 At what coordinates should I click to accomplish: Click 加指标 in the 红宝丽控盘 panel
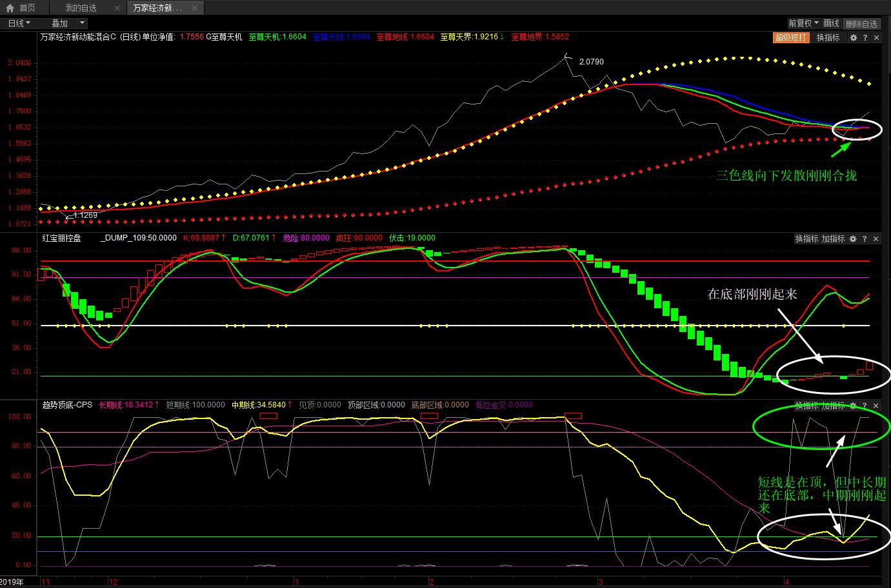coord(833,239)
